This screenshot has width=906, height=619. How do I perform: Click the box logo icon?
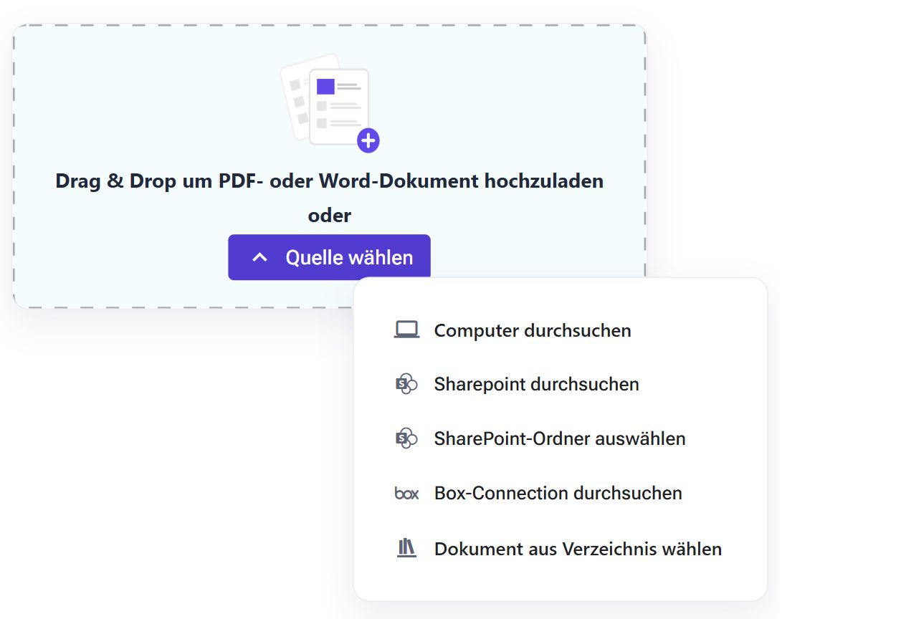coord(406,493)
